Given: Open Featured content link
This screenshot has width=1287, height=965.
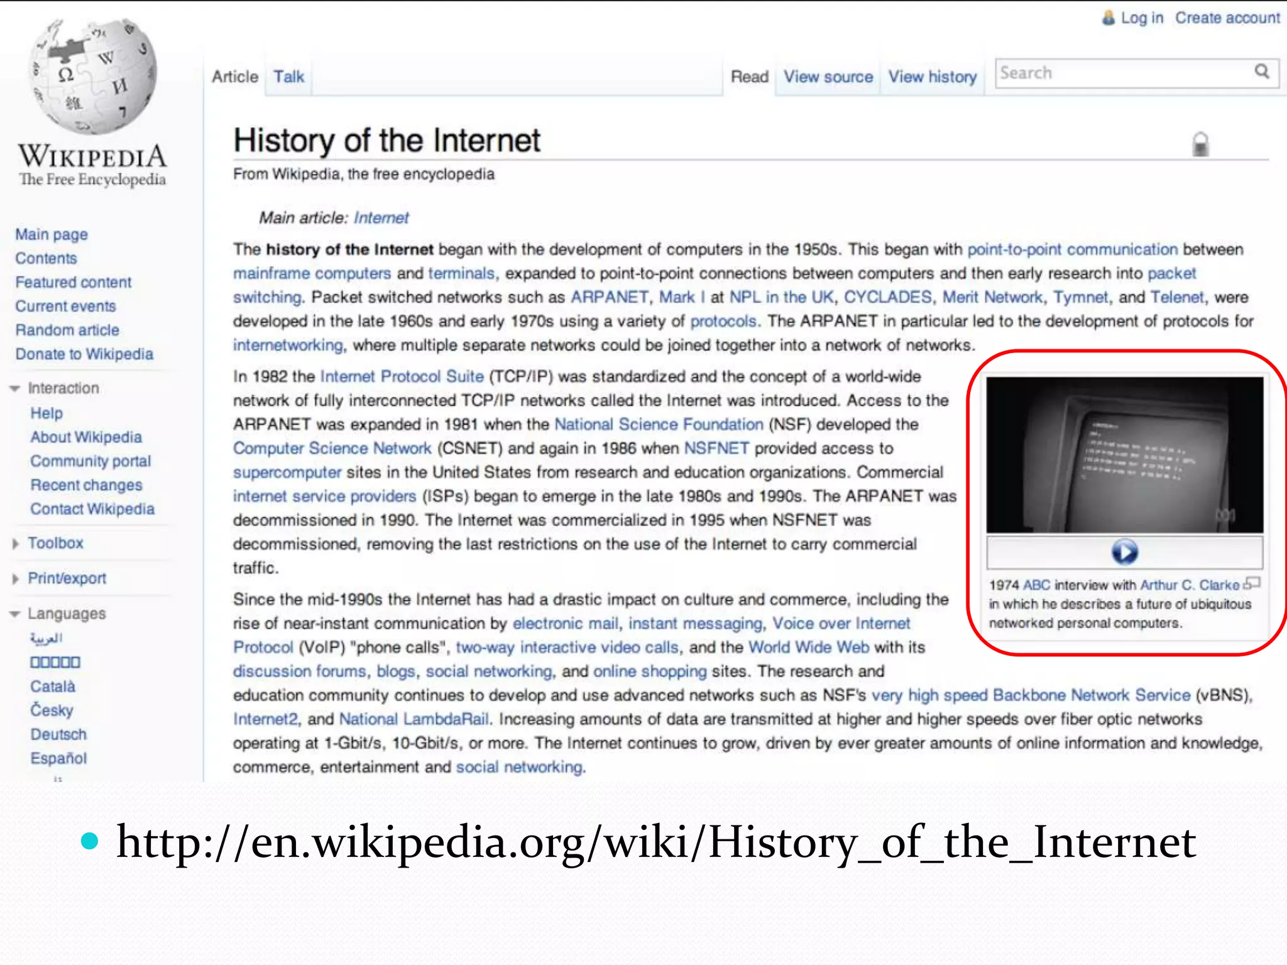Looking at the screenshot, I should (74, 282).
